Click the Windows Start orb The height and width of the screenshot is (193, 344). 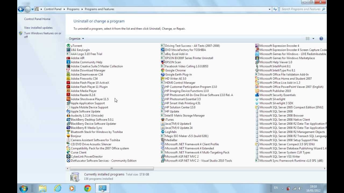[24, 188]
